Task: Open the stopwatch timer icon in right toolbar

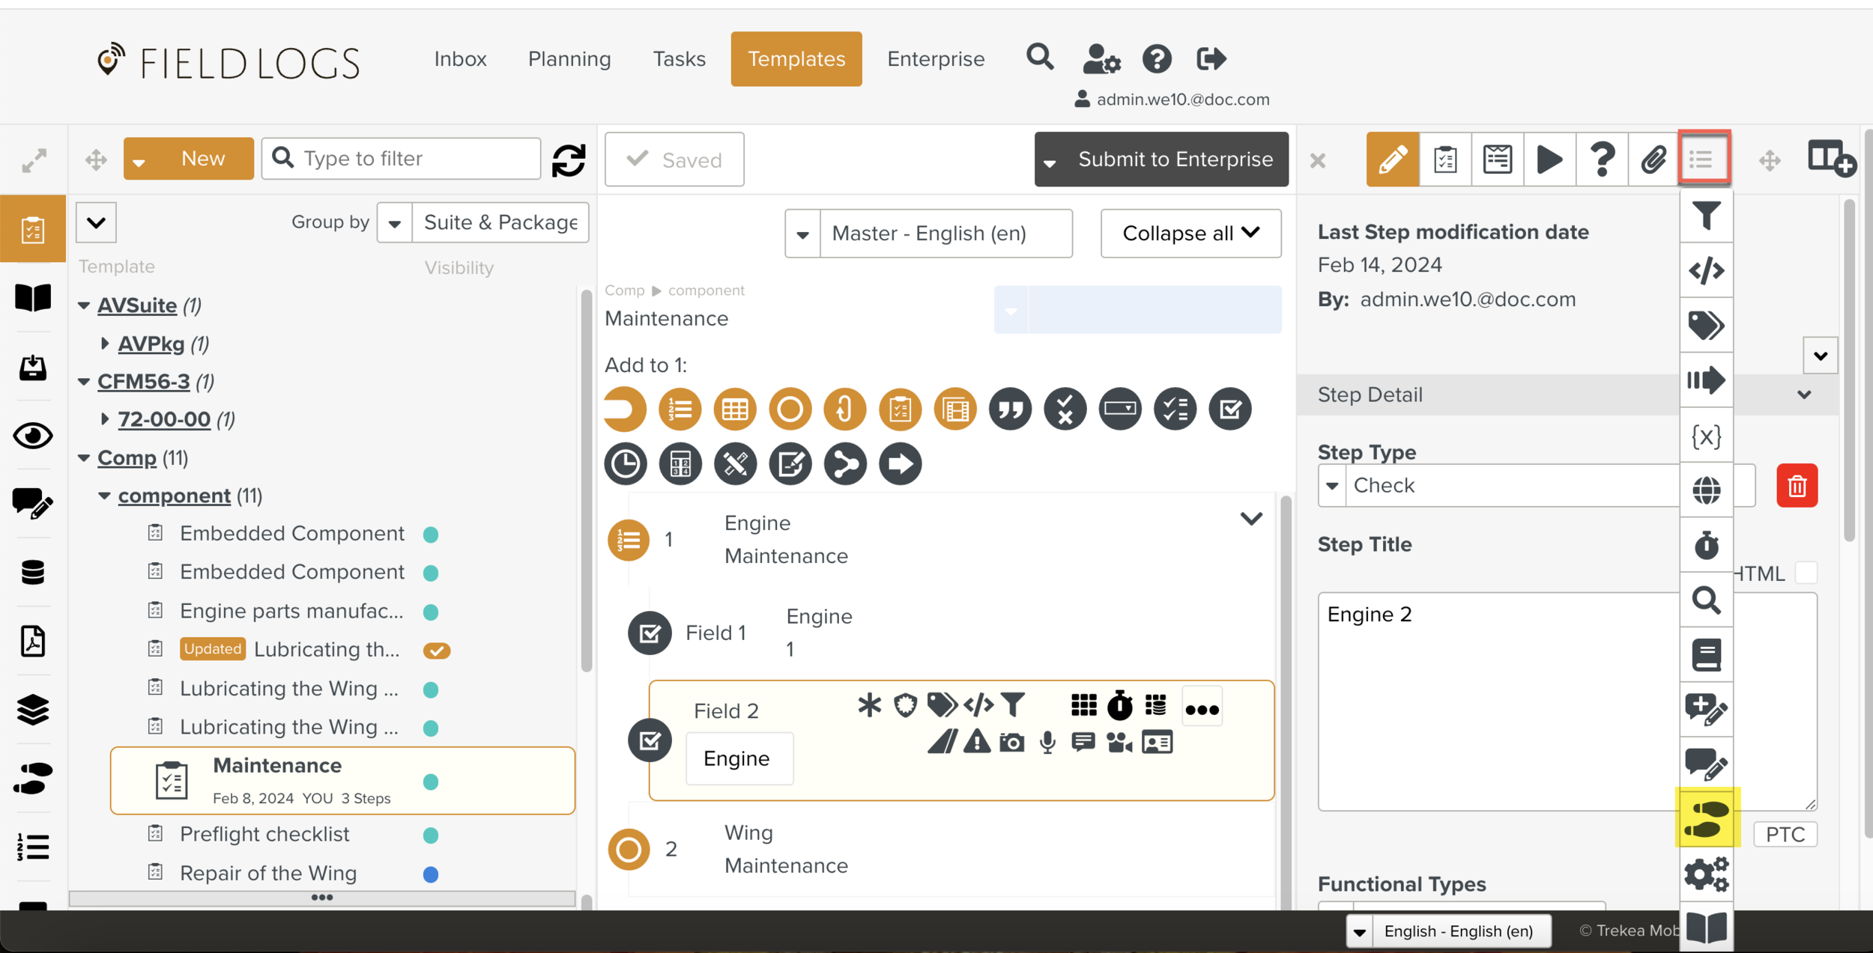Action: tap(1706, 545)
